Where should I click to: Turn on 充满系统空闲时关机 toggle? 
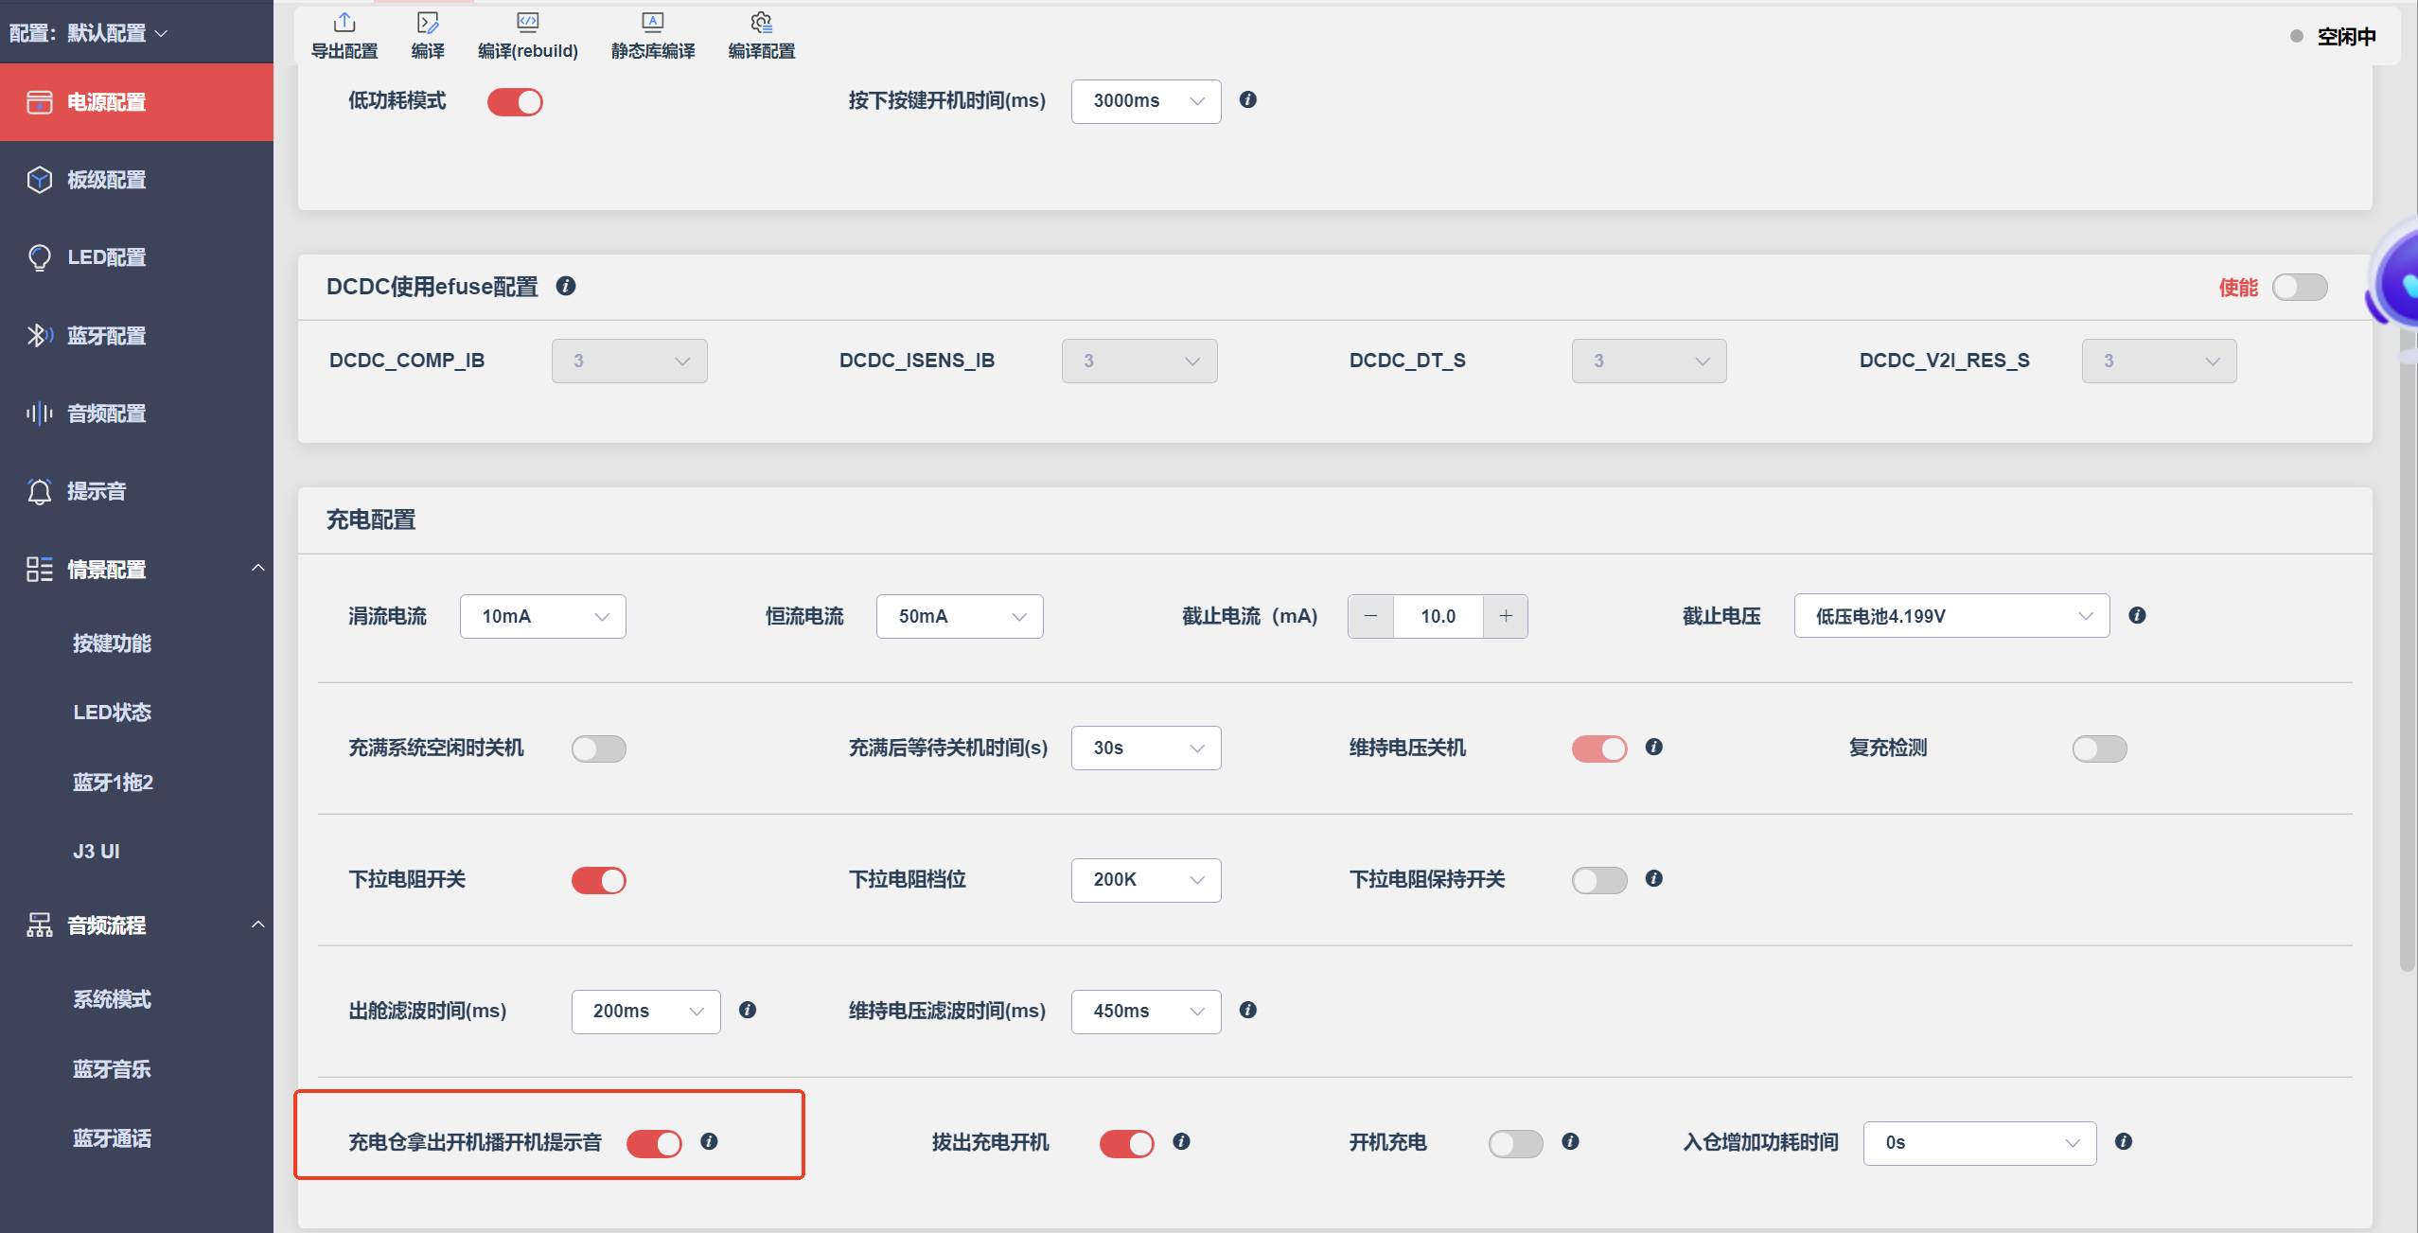click(599, 749)
